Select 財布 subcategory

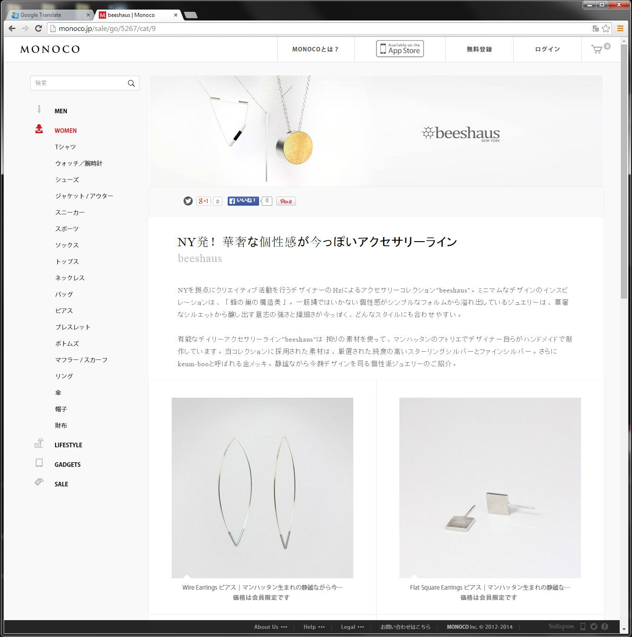pos(61,425)
